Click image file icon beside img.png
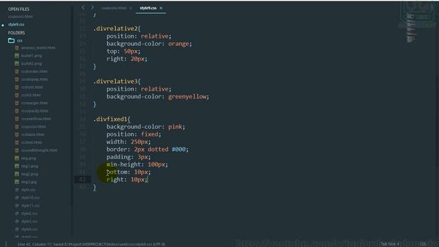Viewport: 439px width, 247px height. tap(16, 158)
